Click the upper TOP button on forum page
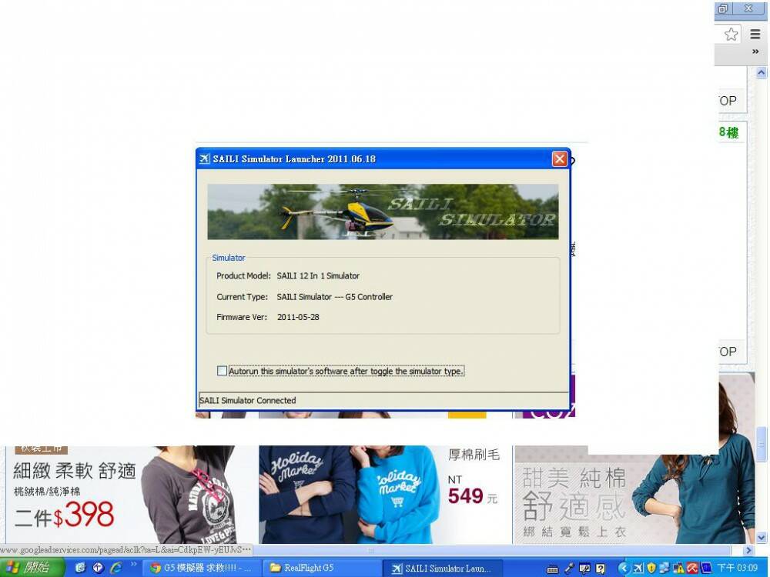The image size is (770, 577). pyautogui.click(x=728, y=101)
